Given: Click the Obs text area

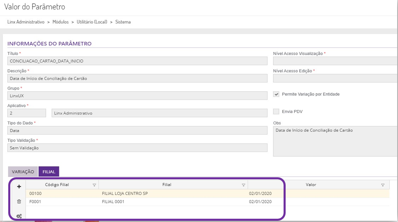Looking at the screenshot, I should [x=335, y=141].
